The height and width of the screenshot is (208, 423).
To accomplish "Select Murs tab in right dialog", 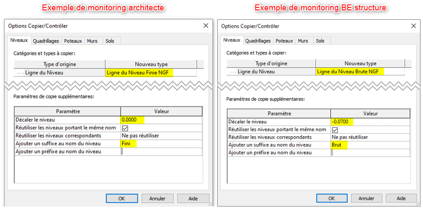I will pyautogui.click(x=302, y=41).
